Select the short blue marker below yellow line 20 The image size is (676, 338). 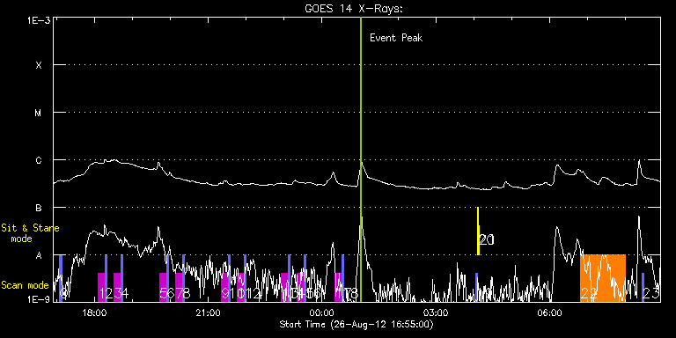pos(476,287)
